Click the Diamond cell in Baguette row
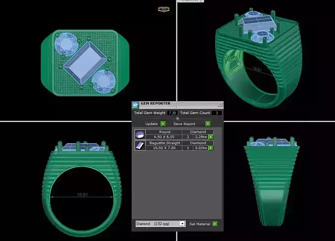This screenshot has width=335, height=241. [x=198, y=143]
